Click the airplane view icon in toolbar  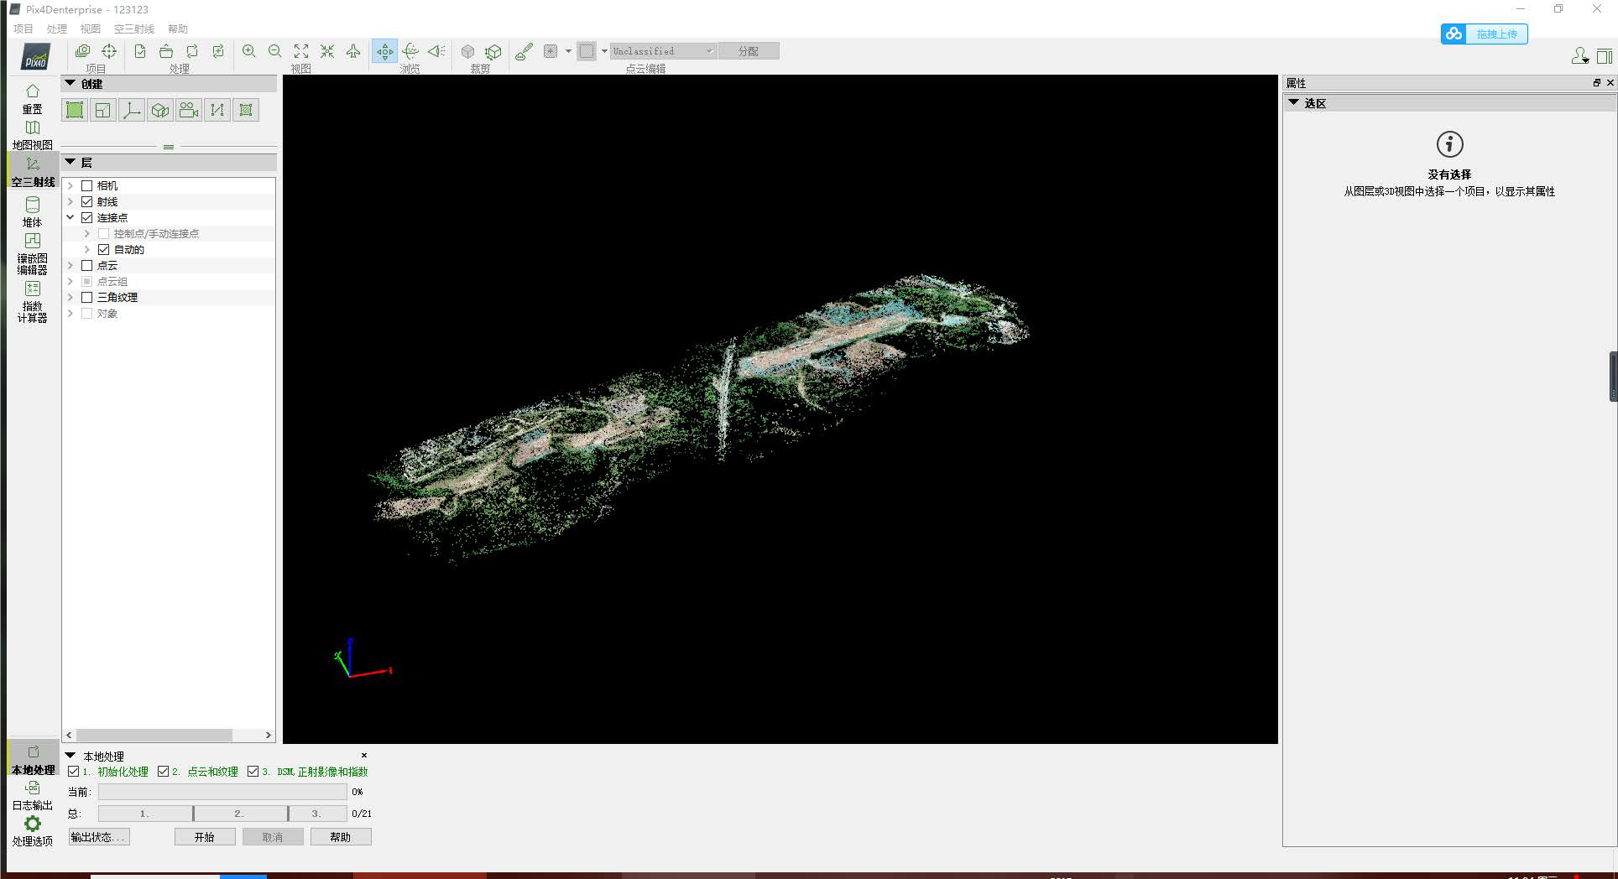353,51
